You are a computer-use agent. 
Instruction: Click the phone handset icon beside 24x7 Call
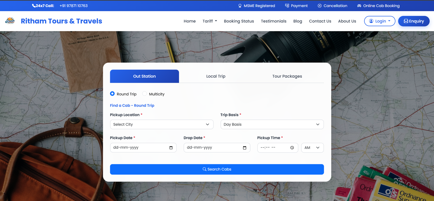34,6
